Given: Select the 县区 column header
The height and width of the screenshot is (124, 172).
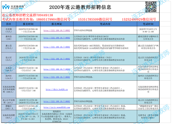Looking at the screenshot, I should pos(9,24).
